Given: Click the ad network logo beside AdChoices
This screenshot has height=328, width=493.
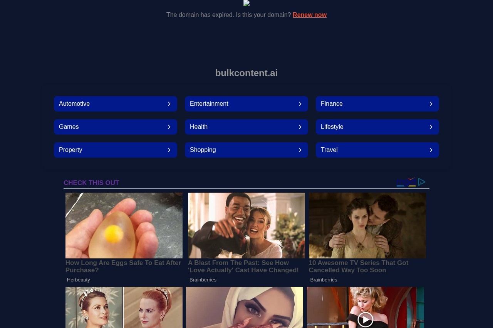Looking at the screenshot, I should 406,182.
